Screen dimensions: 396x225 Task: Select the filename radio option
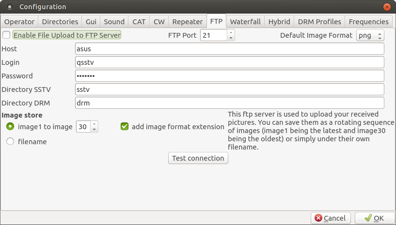coord(10,142)
